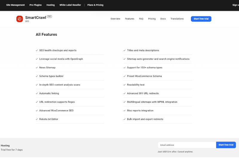This screenshot has width=239, height=158.
Task: Open the Docs link
Action: (x=163, y=19)
